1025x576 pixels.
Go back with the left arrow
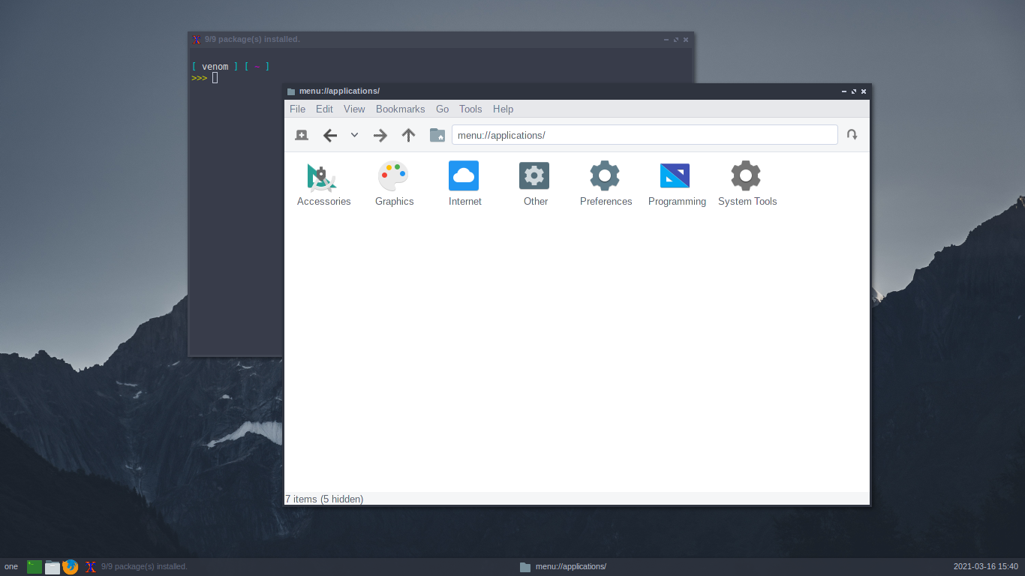point(329,135)
